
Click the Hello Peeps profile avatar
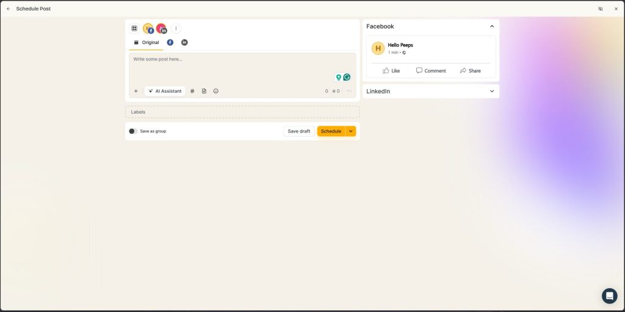click(x=378, y=48)
